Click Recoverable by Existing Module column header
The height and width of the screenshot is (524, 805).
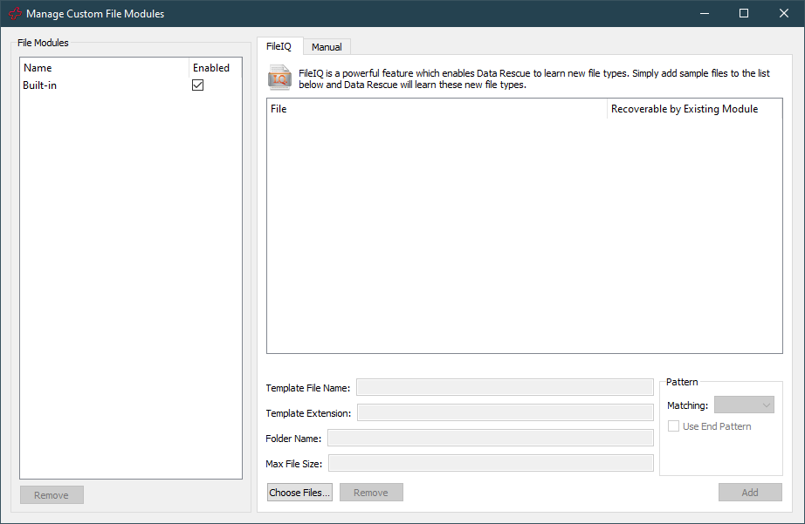(695, 109)
